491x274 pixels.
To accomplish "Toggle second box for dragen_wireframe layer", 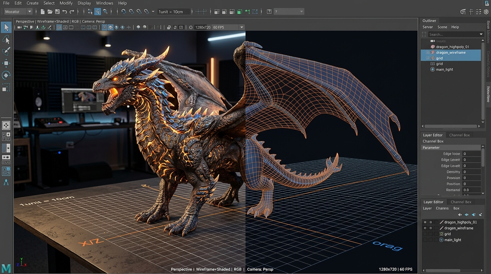I will 431,228.
